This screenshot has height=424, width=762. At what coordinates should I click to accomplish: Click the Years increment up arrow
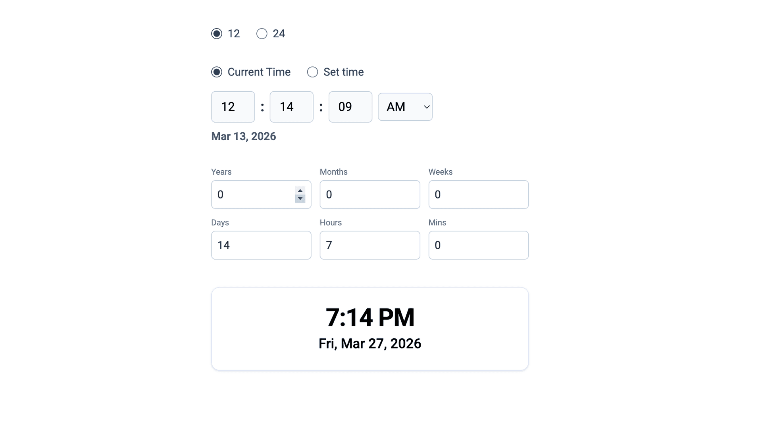click(x=300, y=190)
